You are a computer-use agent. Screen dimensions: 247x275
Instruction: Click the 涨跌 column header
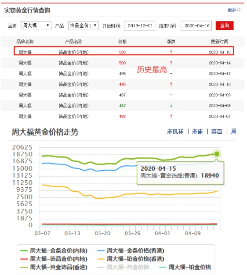tap(171, 42)
